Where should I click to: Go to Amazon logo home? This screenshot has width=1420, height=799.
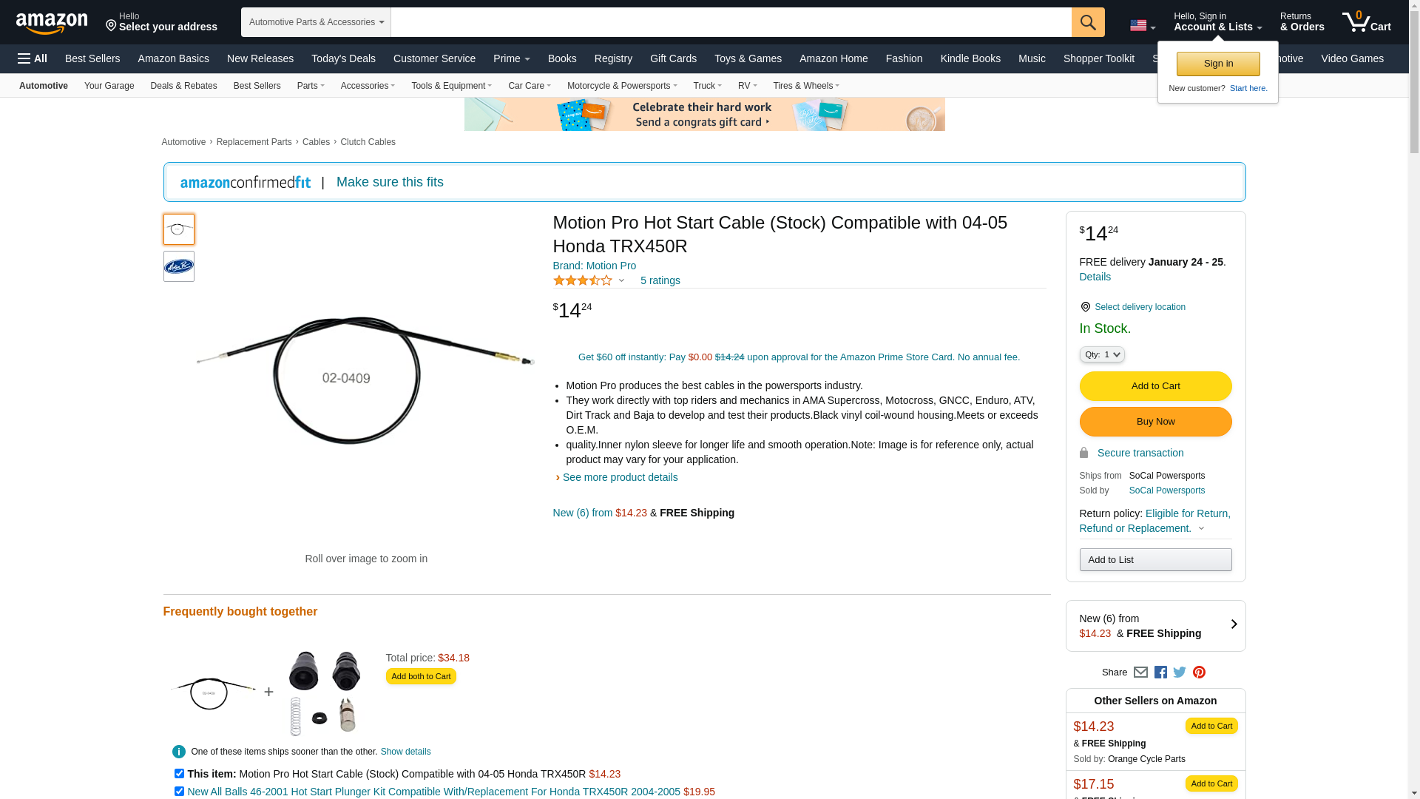(52, 23)
